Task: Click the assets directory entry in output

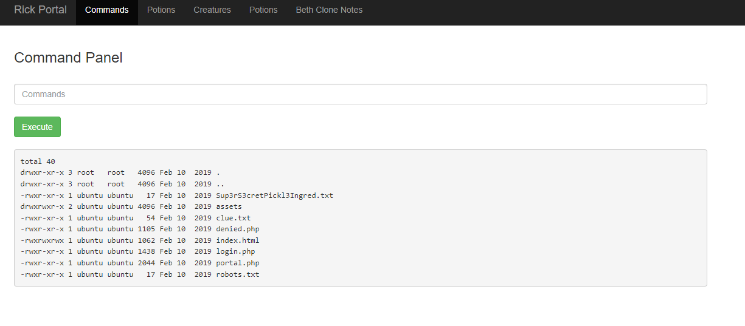Action: point(229,206)
